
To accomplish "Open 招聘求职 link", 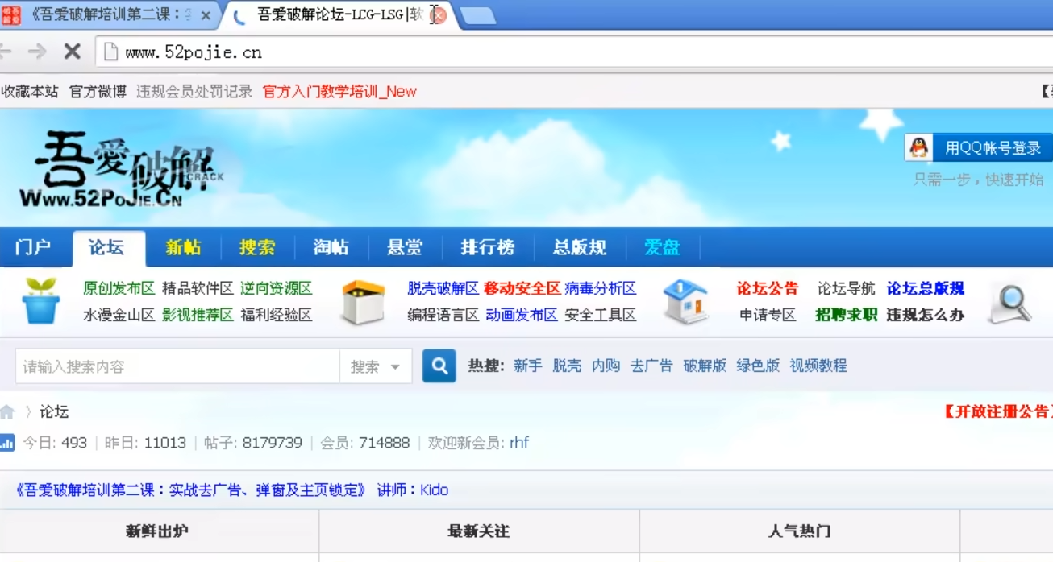I will [x=847, y=315].
